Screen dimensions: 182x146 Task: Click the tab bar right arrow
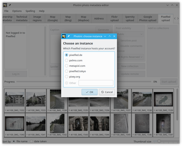tap(178, 19)
